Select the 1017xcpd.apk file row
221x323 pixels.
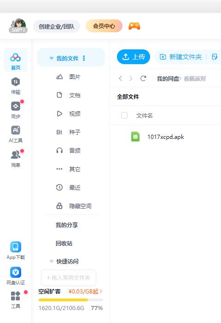(x=165, y=137)
